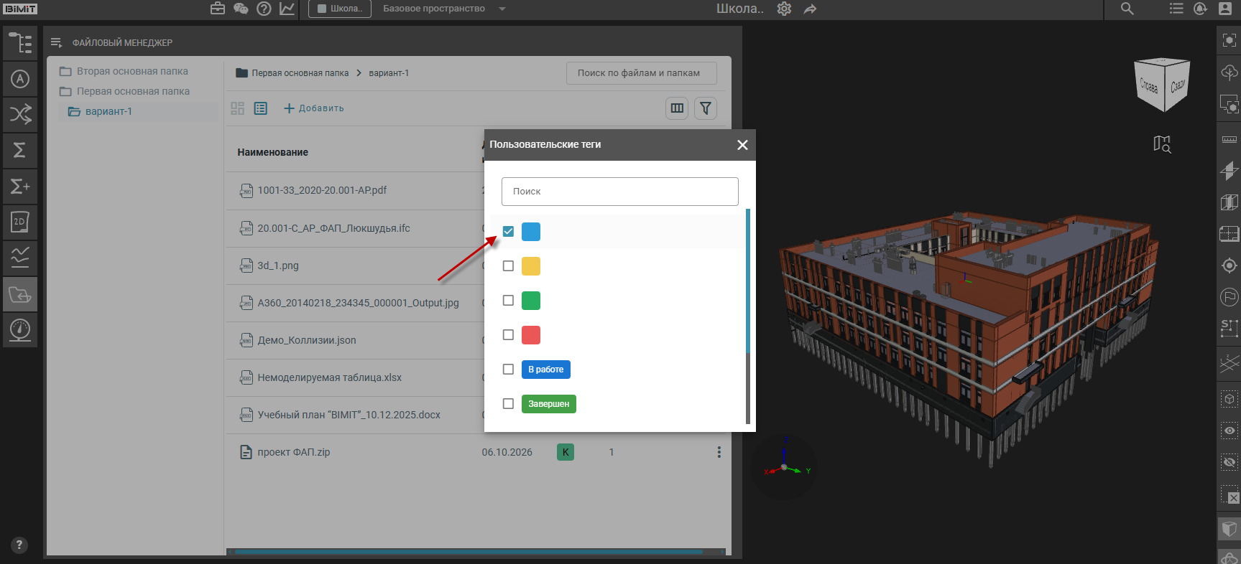Open the chart analytics sidebar tool
Screen dimensions: 1241x564
click(x=20, y=257)
